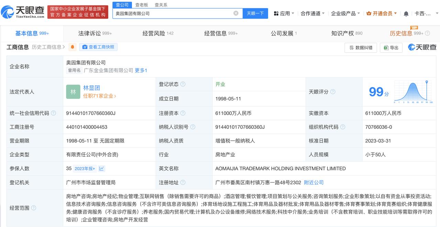Expand the 合作通道 dropdown
Screen dimensions: 440x227
[x=313, y=13]
